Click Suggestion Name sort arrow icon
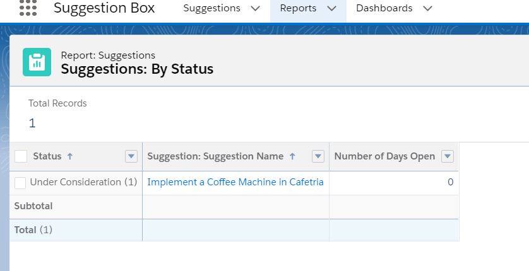The width and height of the screenshot is (529, 271). point(292,156)
